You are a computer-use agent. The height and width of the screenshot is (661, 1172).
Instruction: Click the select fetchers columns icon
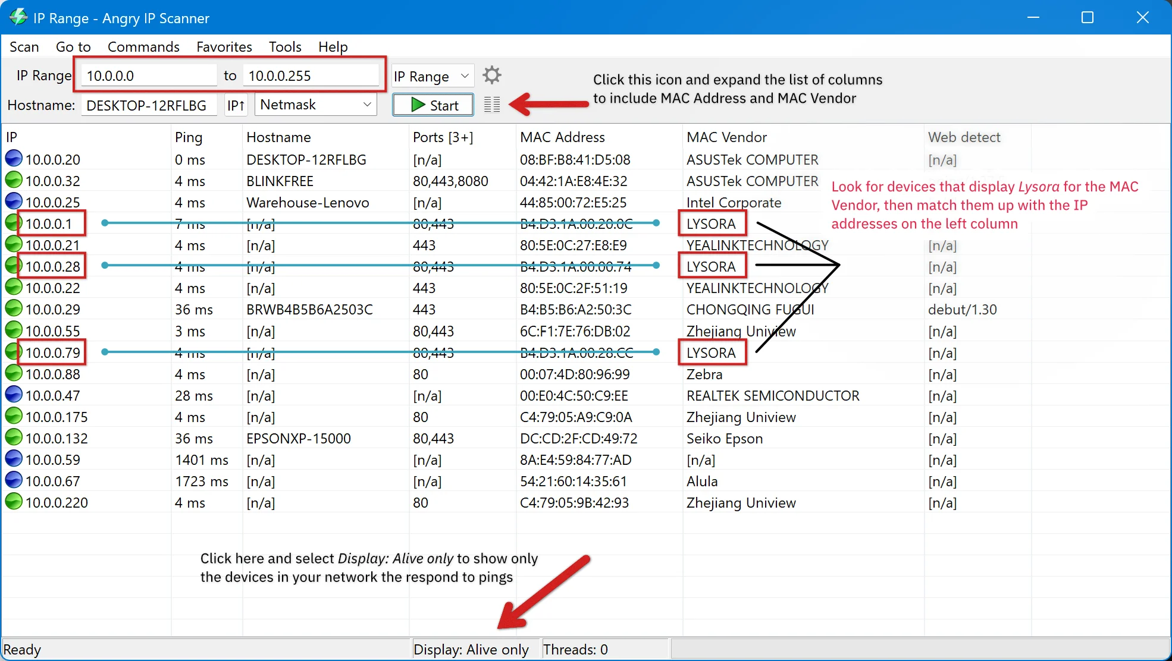pyautogui.click(x=492, y=105)
